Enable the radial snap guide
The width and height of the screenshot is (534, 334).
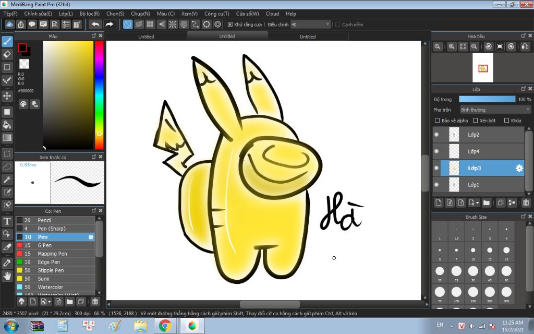point(173,25)
